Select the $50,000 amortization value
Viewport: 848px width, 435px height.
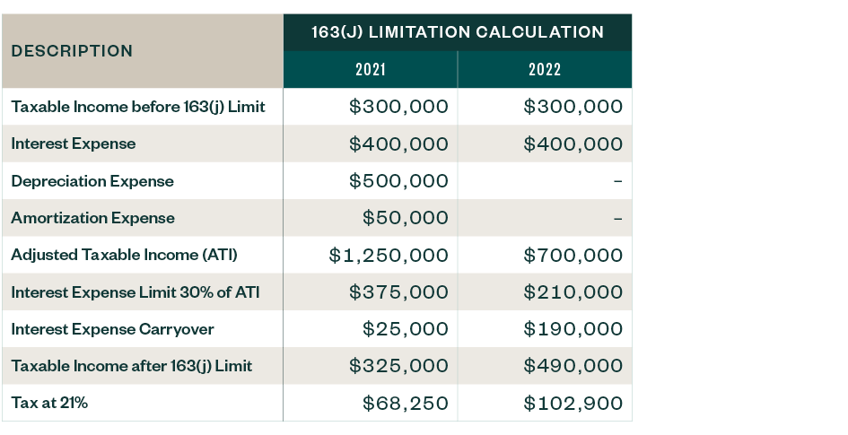(x=405, y=218)
